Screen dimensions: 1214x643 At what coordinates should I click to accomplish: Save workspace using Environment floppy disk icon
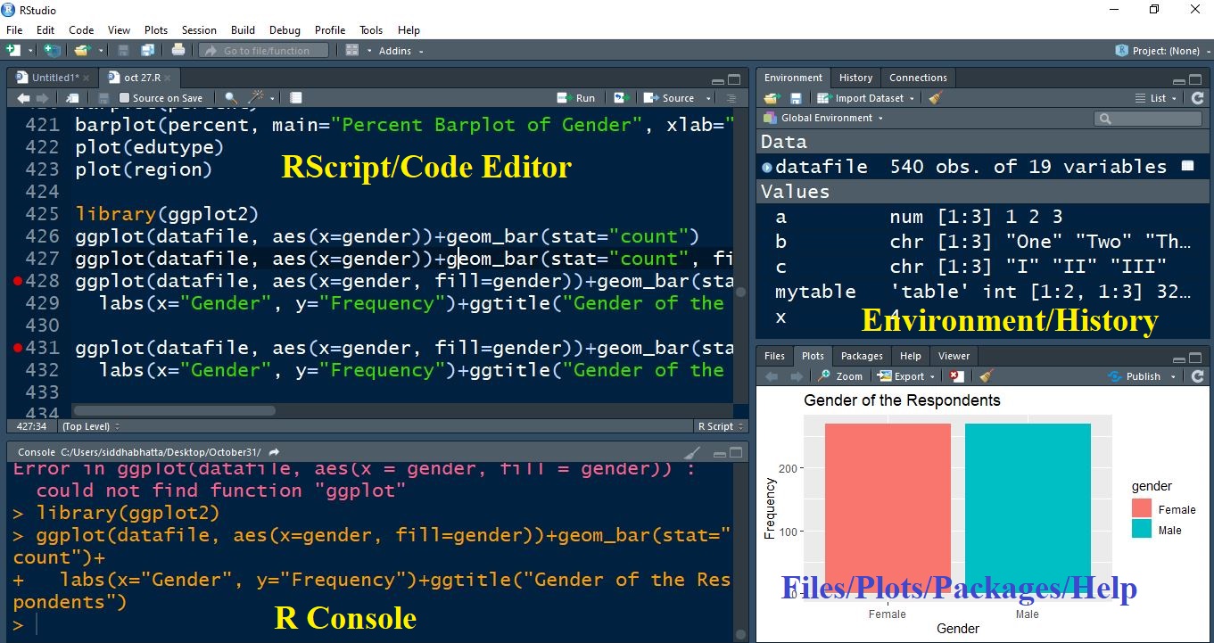coord(796,98)
